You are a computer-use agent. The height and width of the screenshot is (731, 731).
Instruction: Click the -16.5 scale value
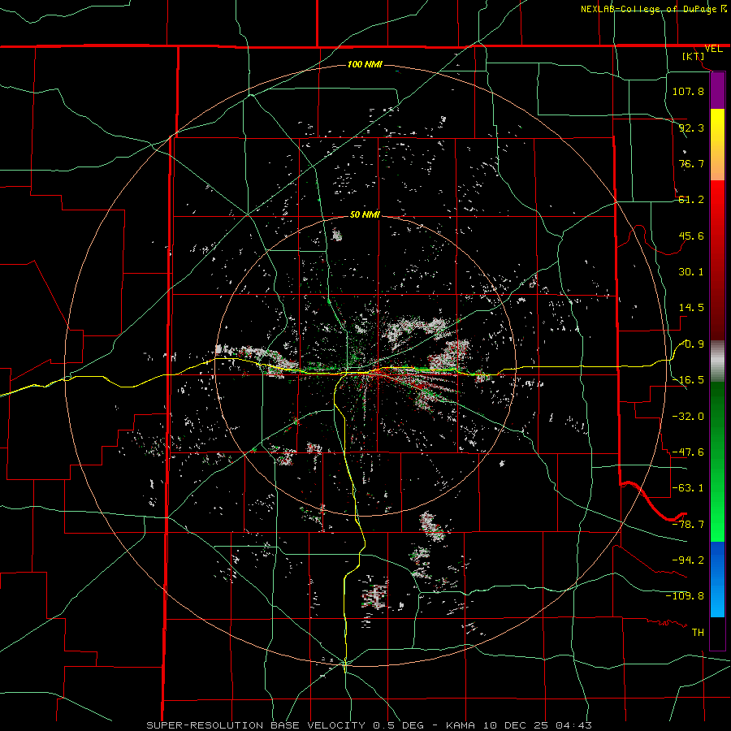[x=688, y=380]
